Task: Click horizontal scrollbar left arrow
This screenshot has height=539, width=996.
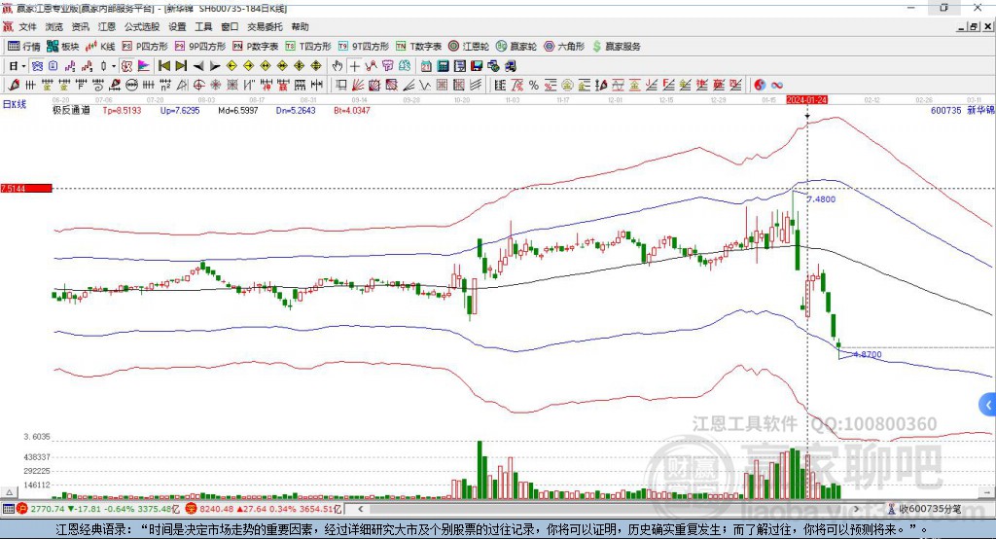Action: [361, 509]
